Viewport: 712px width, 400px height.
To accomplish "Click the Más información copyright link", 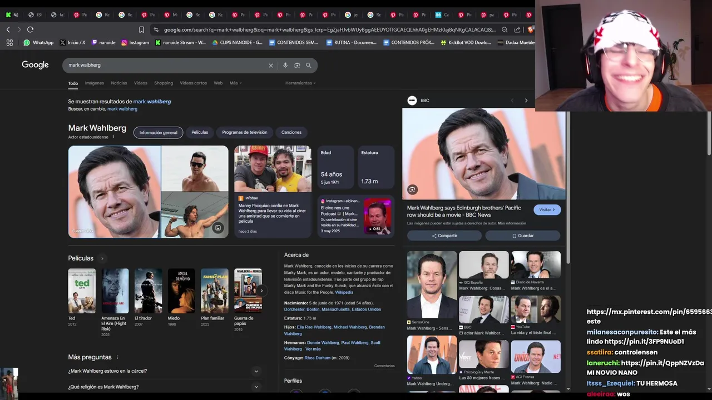I will coord(512,223).
